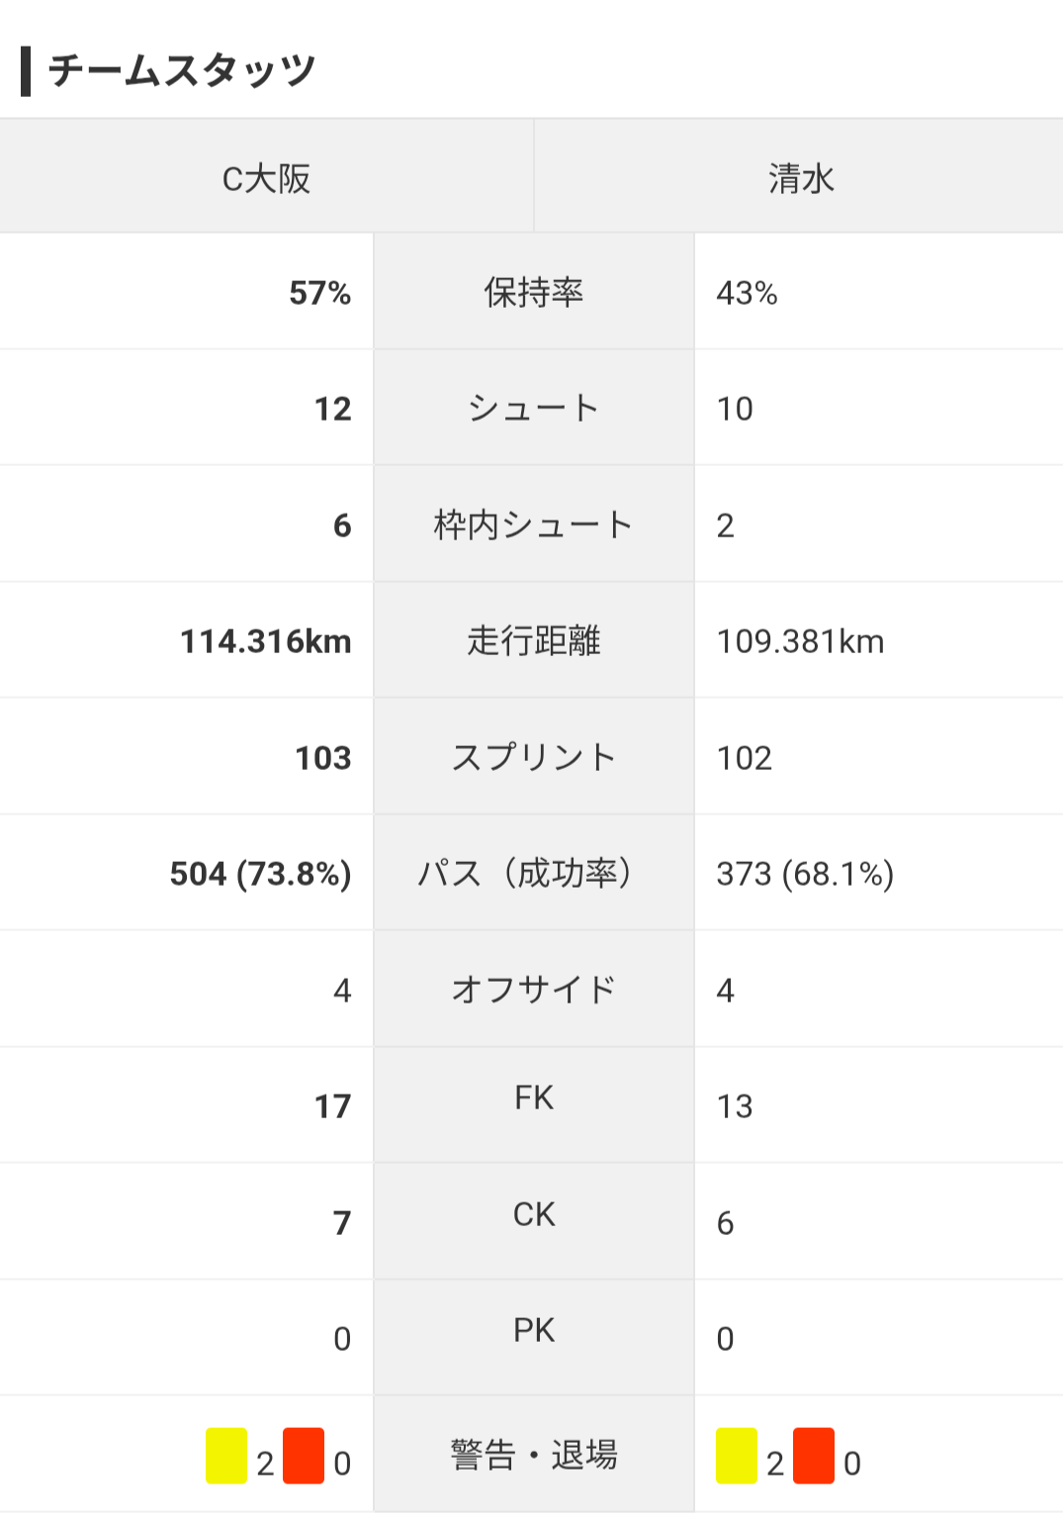Click 清水 pass count 373 (68.1%)
This screenshot has height=1516, width=1063.
click(805, 874)
